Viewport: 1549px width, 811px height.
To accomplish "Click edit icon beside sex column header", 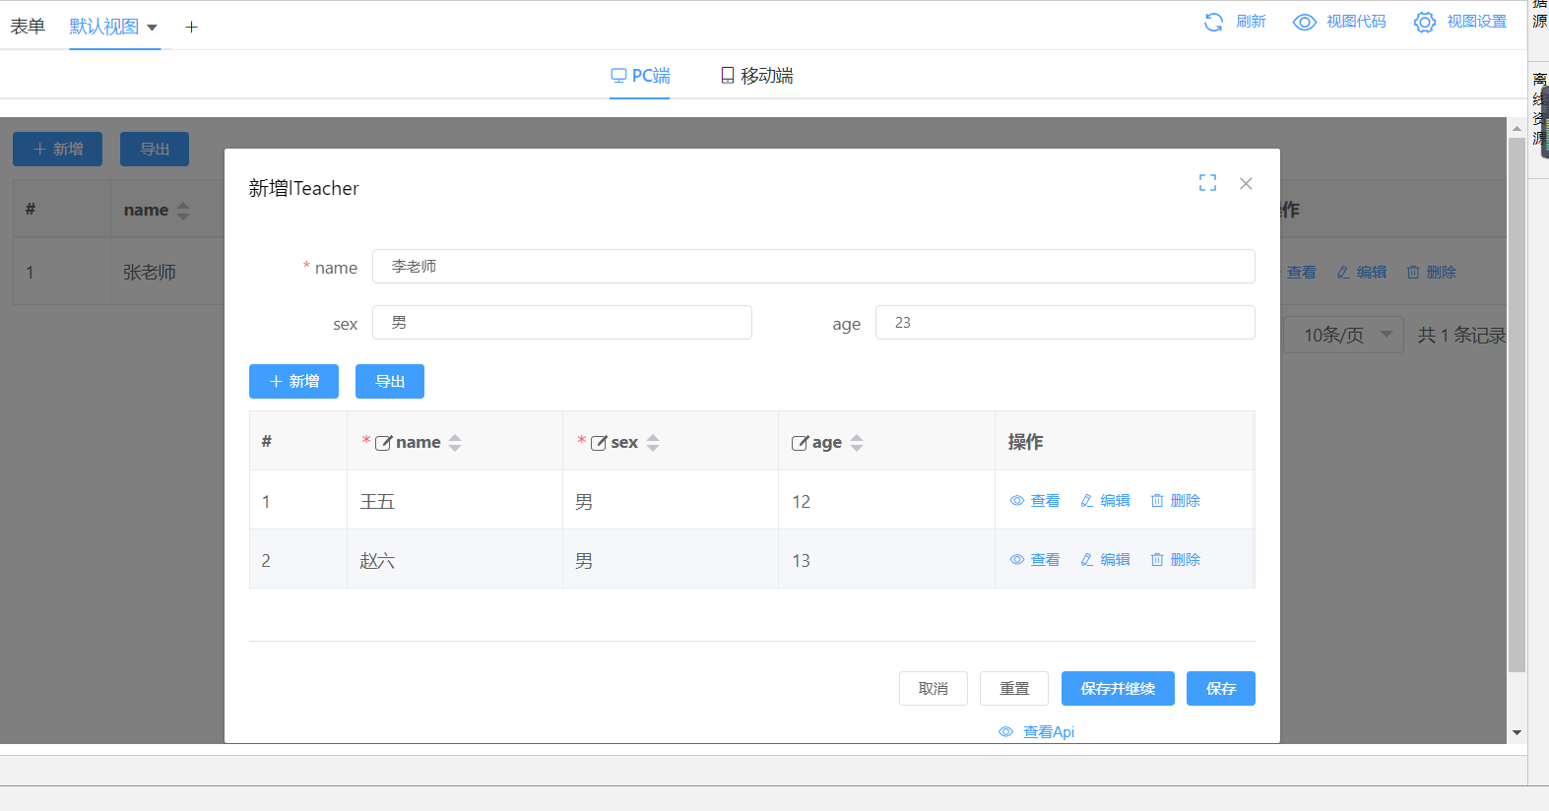I will pos(599,443).
